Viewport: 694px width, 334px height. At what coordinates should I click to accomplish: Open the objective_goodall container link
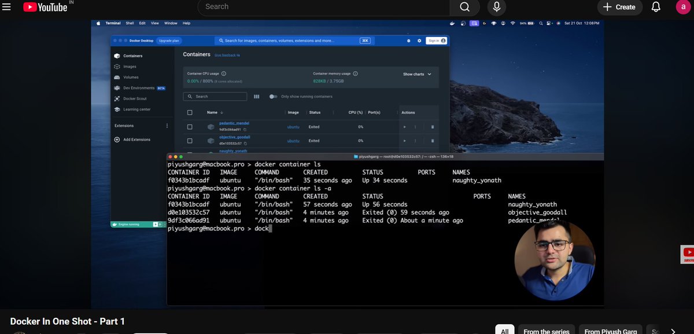pyautogui.click(x=235, y=137)
